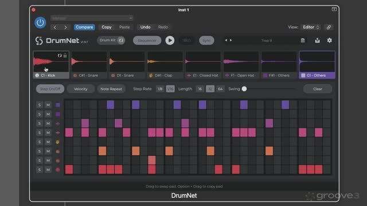This screenshot has height=206, width=367.
Task: Go to previous plugin preset arrow
Action: tap(55, 27)
